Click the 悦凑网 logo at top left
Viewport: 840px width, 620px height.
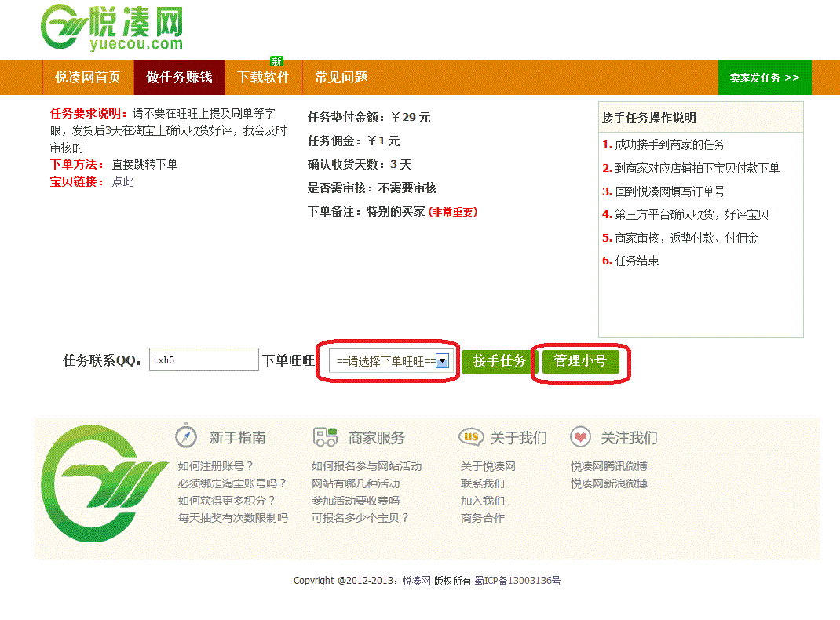[111, 28]
